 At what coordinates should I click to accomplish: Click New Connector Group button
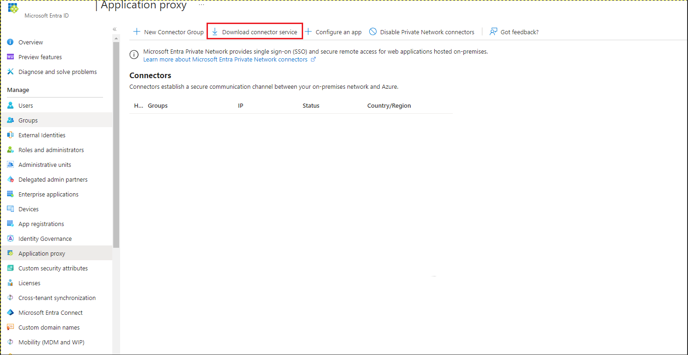tap(169, 32)
